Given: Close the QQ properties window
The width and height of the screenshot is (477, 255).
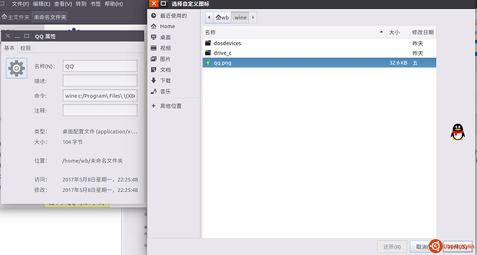Looking at the screenshot, I should pyautogui.click(x=8, y=36).
